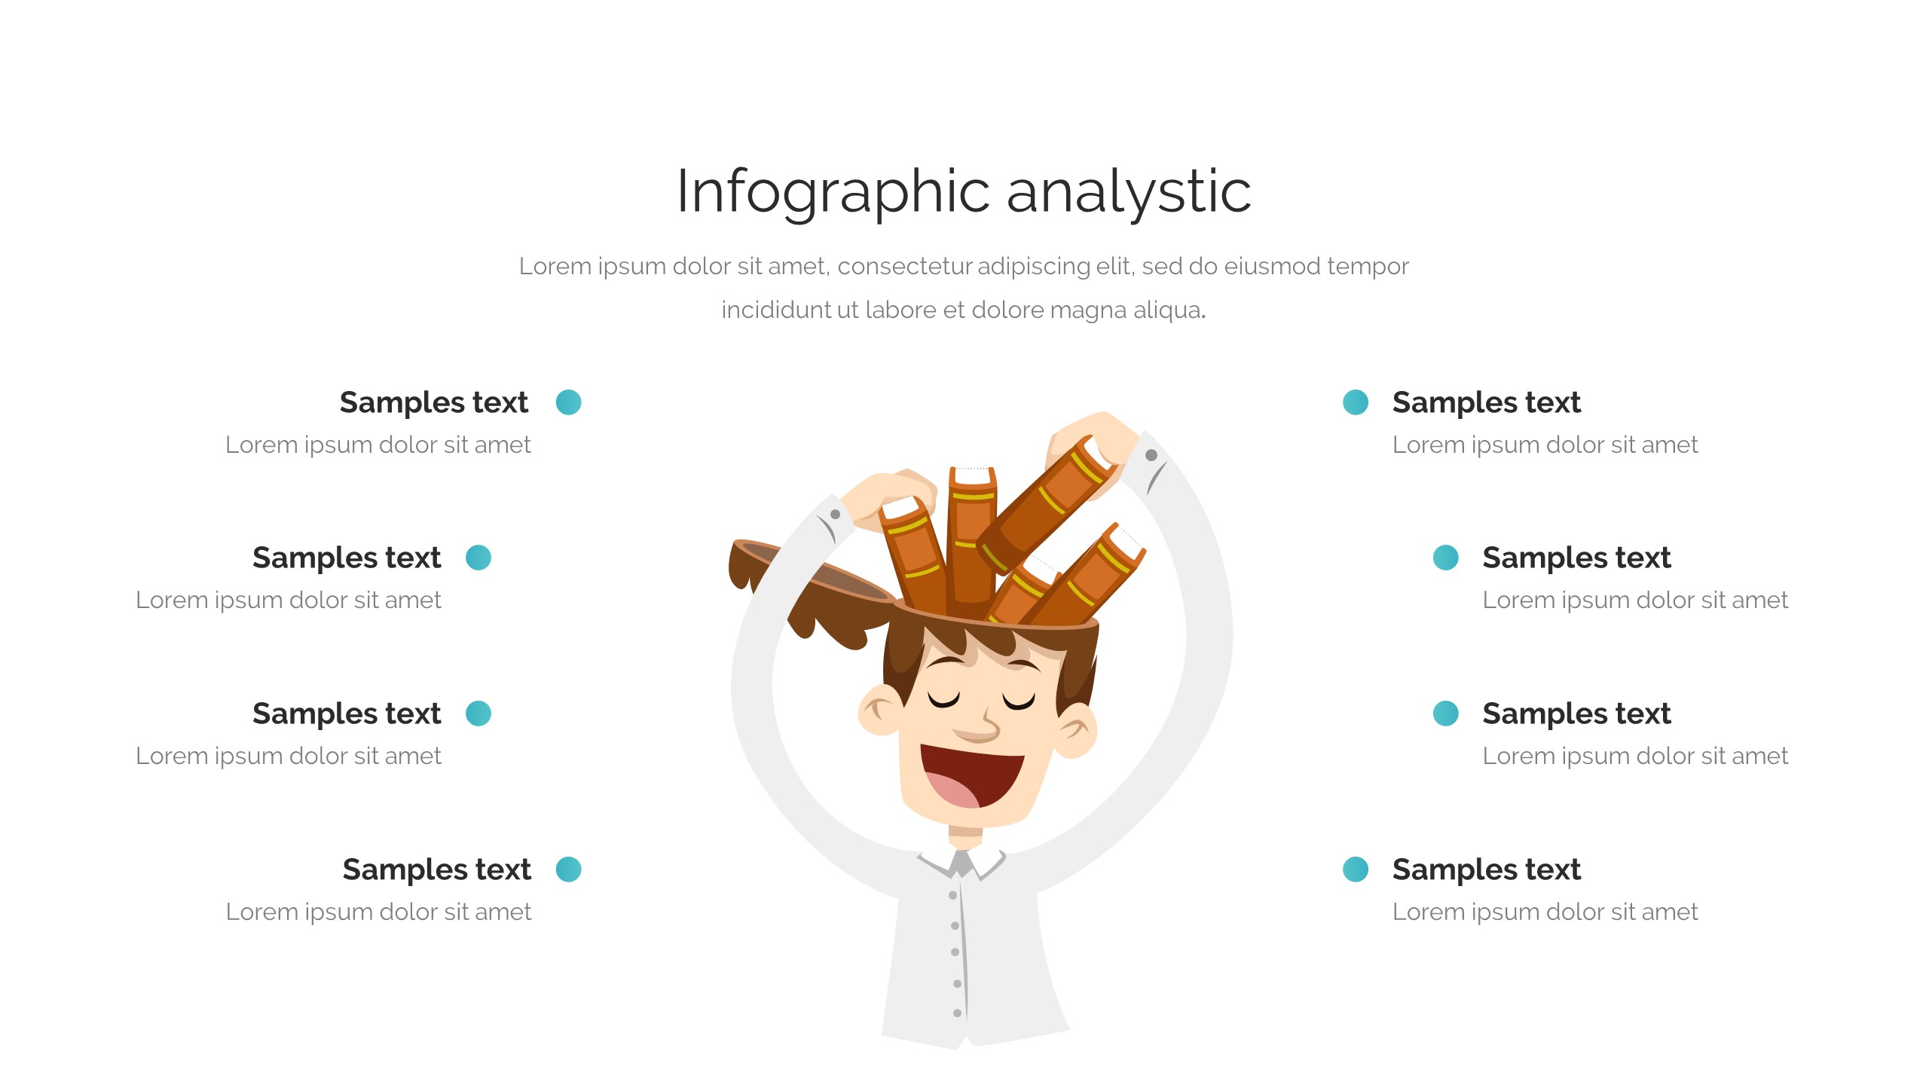Select the subtitle line starting "Lorem ipsum dolor sit amet, consectetur"

click(x=964, y=266)
